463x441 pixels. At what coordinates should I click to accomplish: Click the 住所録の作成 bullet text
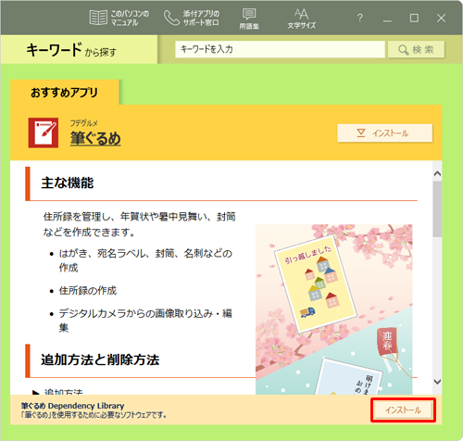point(88,290)
